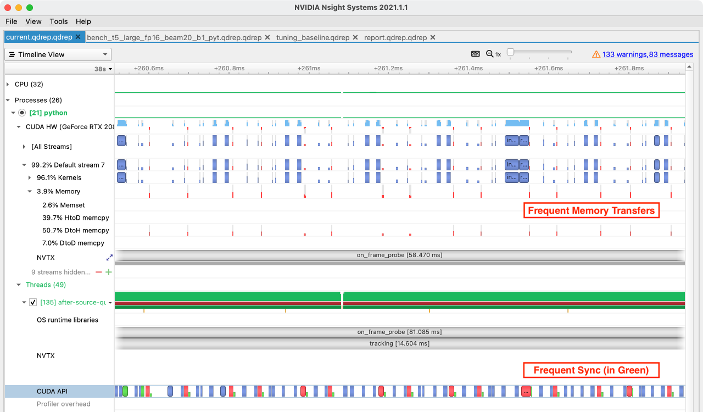Close the bench_t5_large tab
Image resolution: width=703 pixels, height=412 pixels.
(x=267, y=37)
